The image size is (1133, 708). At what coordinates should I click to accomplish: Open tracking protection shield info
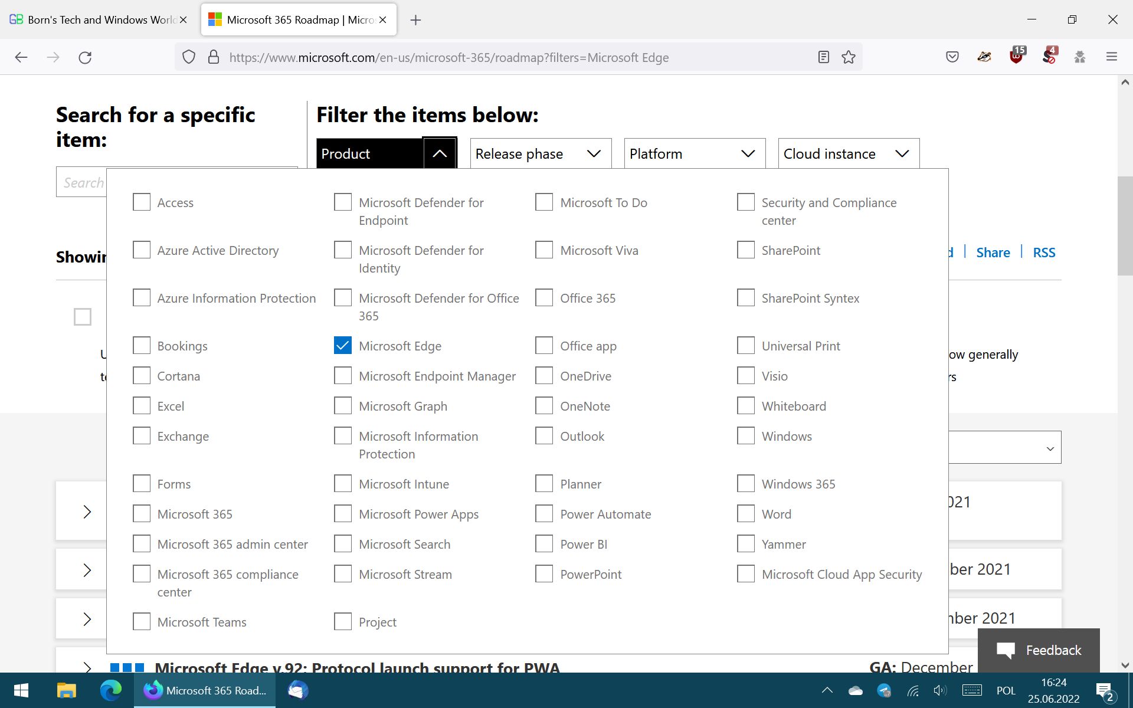pos(188,57)
